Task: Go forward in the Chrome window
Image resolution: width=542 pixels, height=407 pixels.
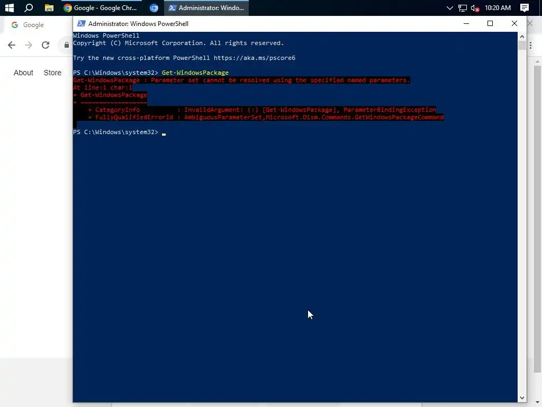Action: [29, 45]
